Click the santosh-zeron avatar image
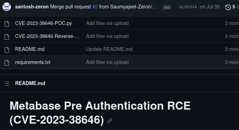 [x=7, y=7]
